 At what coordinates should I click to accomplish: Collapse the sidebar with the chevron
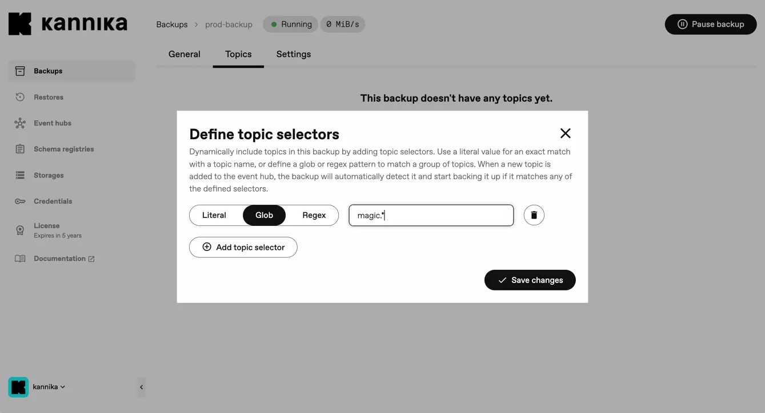(x=141, y=387)
